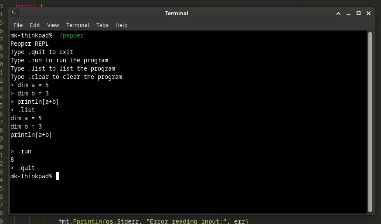
Task: Click the green ./pepper command text
Action: pyautogui.click(x=70, y=35)
